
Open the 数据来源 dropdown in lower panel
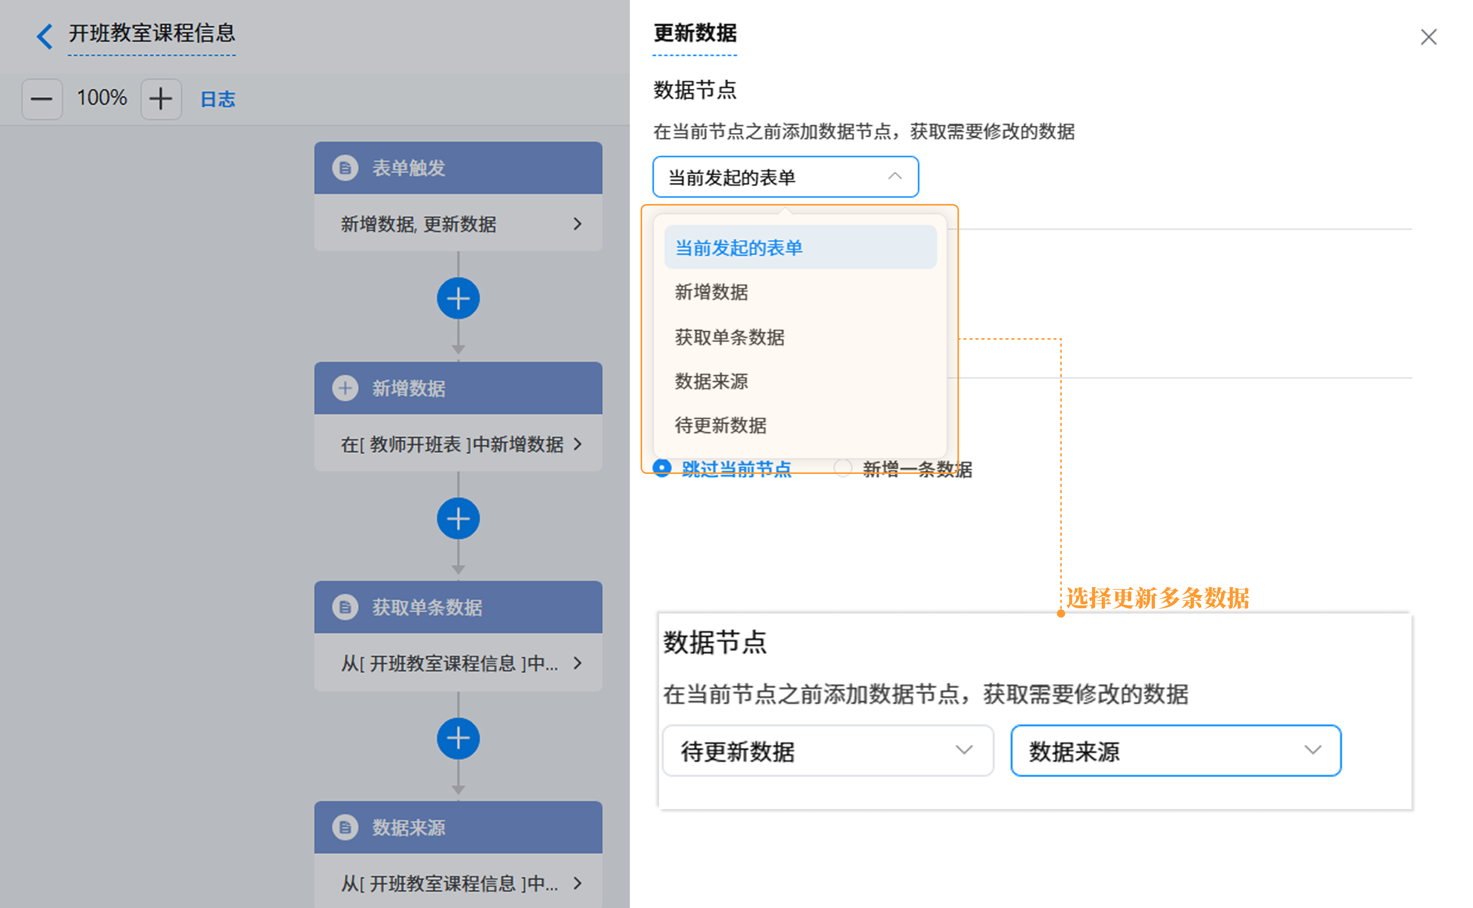1176,751
